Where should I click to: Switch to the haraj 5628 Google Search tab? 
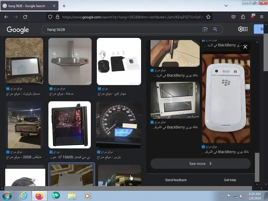[x=29, y=6]
